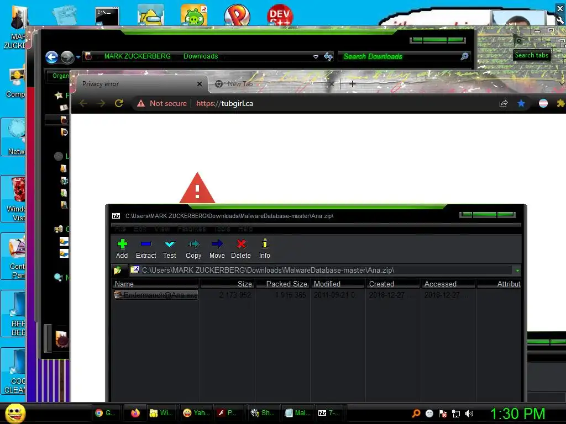Open the command prompt desktop icon
Screen dimensions: 566x424
click(107, 16)
